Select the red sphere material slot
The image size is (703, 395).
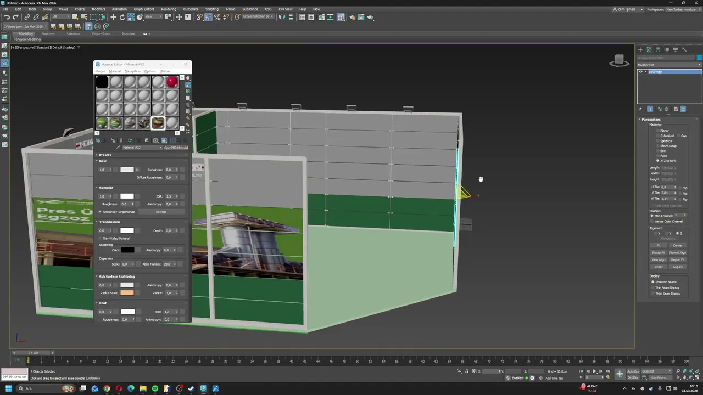[x=172, y=82]
